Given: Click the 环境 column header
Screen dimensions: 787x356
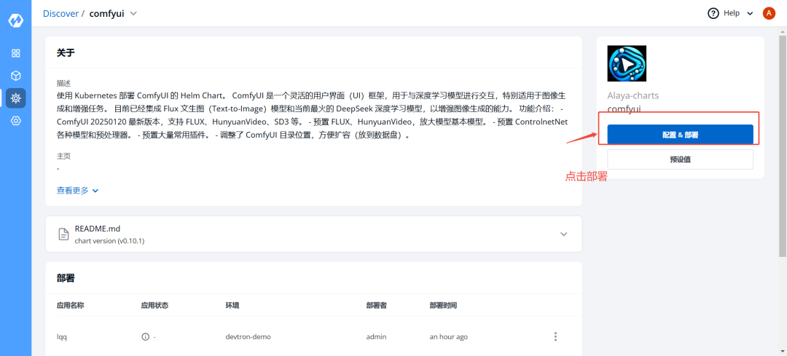Looking at the screenshot, I should [x=232, y=305].
